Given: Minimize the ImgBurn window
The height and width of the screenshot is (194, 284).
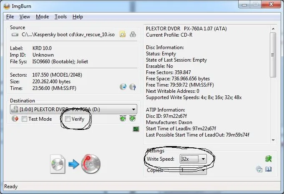Looking at the screenshot, I should pos(244,5).
